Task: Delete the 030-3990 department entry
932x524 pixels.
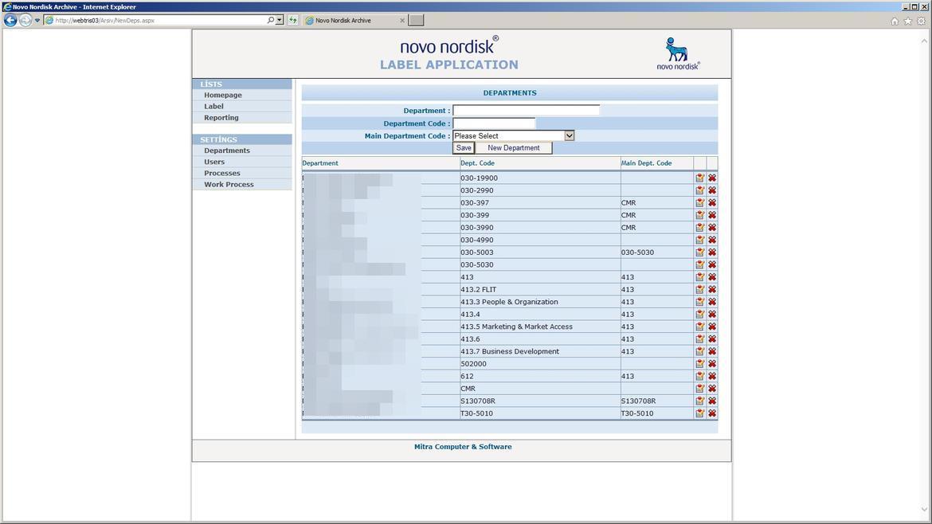Action: (x=712, y=228)
